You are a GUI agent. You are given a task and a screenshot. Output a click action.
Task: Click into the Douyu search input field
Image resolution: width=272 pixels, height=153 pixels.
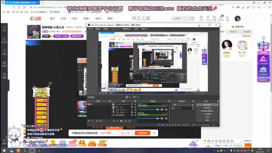click(x=181, y=18)
